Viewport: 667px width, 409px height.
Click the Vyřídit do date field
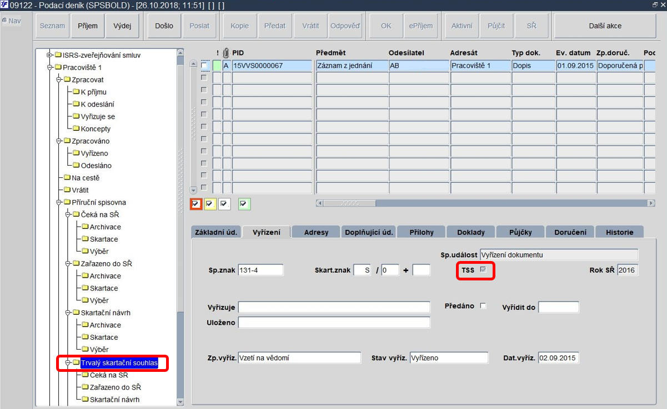(558, 307)
